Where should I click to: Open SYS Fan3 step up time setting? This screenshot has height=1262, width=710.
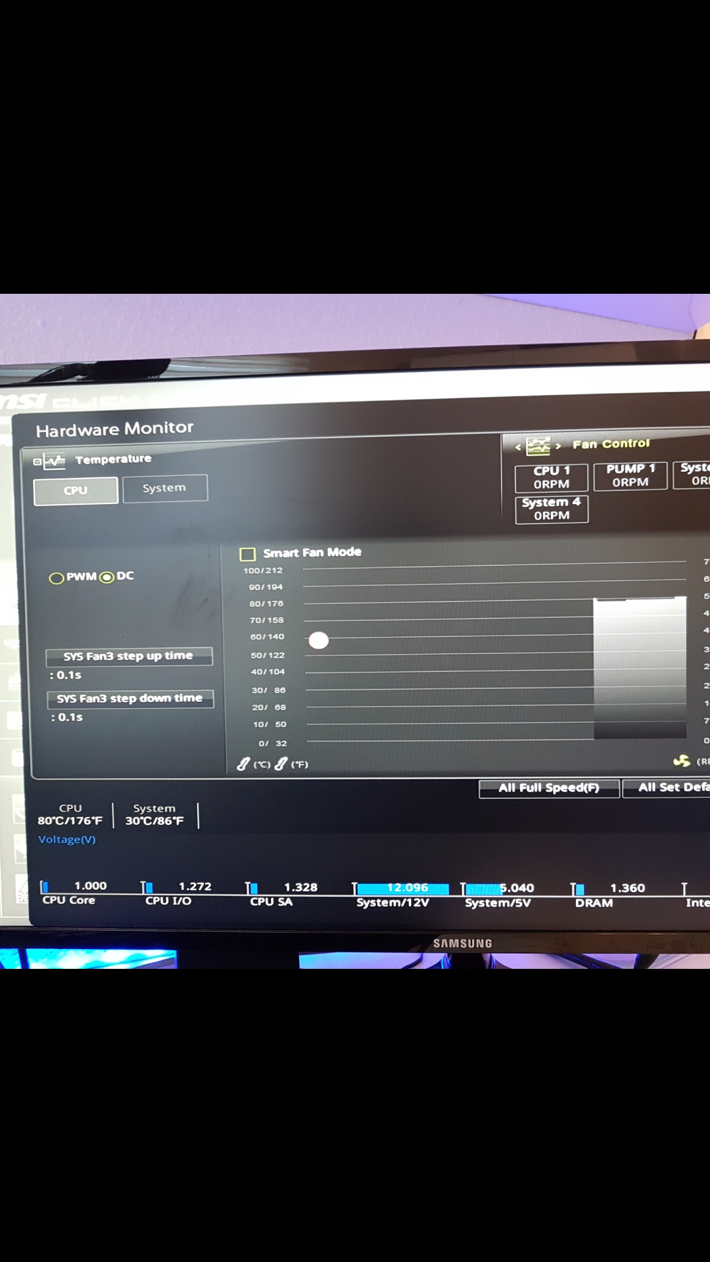coord(129,656)
